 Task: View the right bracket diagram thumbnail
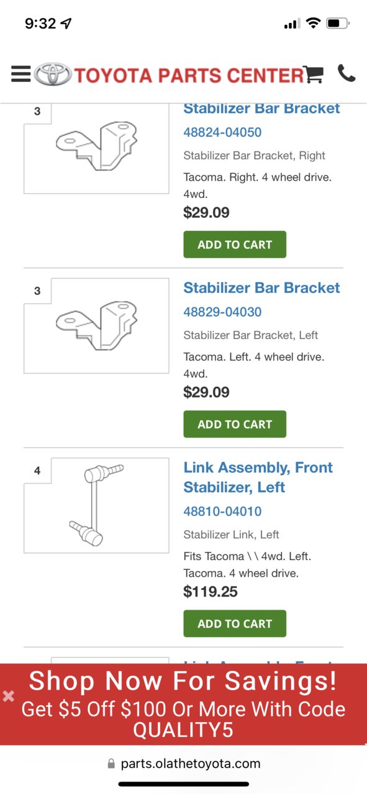[x=96, y=148]
